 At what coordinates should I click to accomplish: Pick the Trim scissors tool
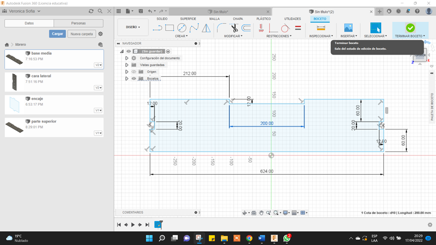tap(234, 28)
